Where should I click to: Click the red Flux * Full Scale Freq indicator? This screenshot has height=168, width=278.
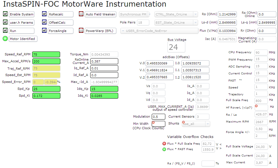point(164,143)
